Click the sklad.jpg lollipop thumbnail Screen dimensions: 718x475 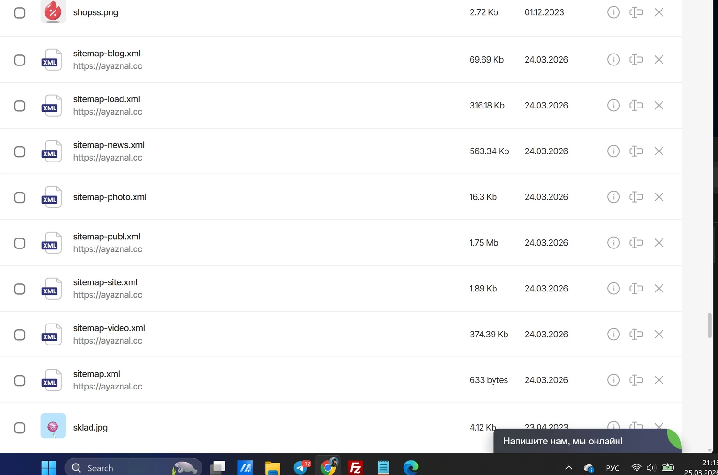tap(53, 426)
